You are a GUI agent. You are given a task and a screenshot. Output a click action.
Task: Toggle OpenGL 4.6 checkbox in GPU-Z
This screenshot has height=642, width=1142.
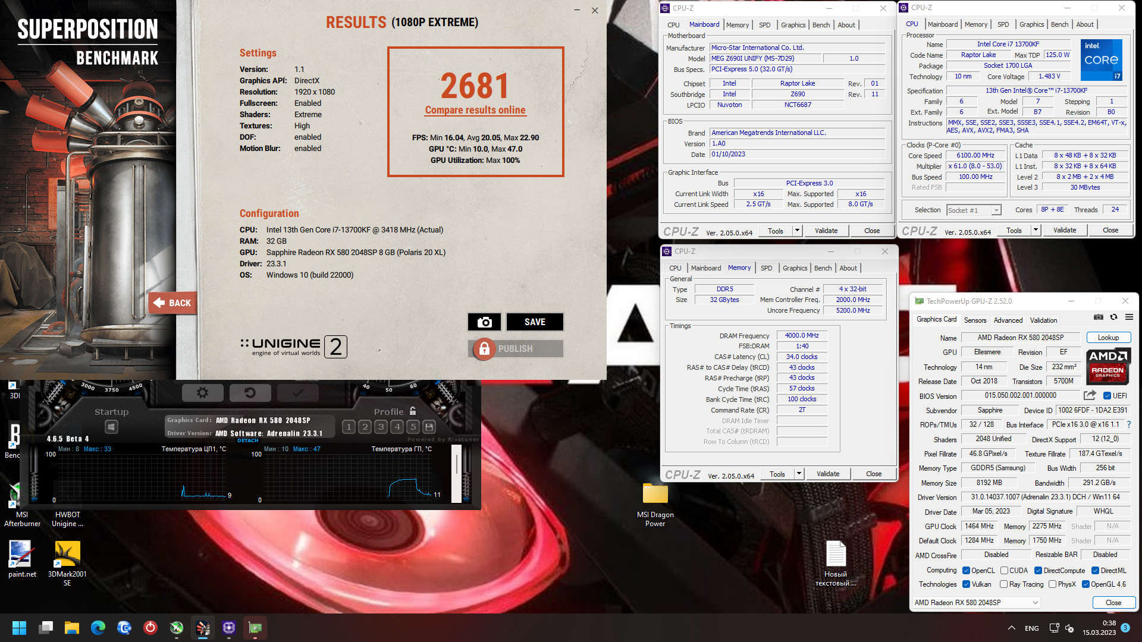(x=1085, y=584)
